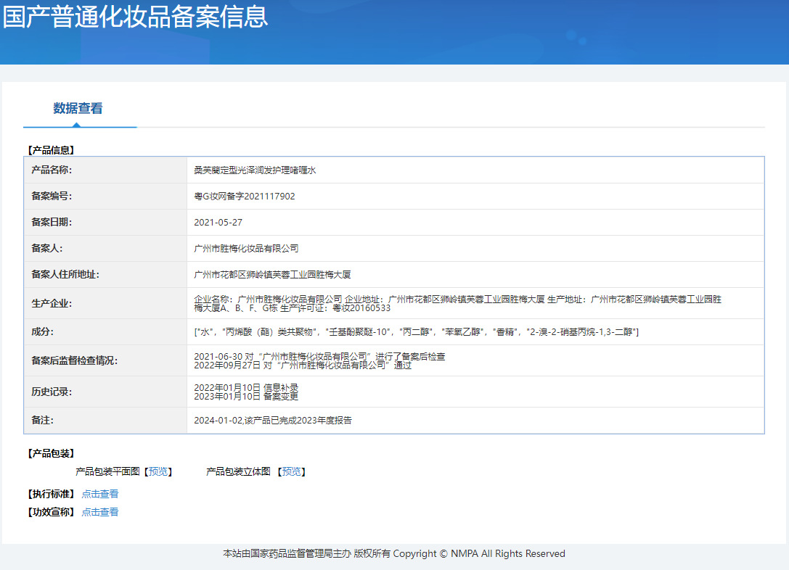Click the 2021-06-30 备案后检查 entry

point(319,356)
